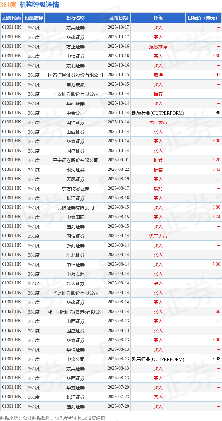Click the 2025-08-19 date cell
The height and width of the screenshot is (421, 222).
(118, 179)
